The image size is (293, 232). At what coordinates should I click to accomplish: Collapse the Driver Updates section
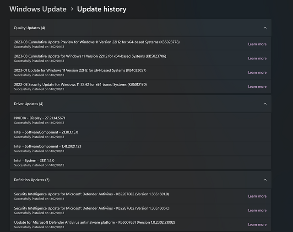point(265,104)
